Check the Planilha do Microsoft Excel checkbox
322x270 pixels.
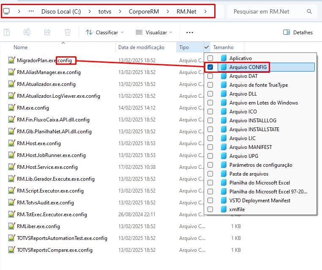click(x=210, y=182)
